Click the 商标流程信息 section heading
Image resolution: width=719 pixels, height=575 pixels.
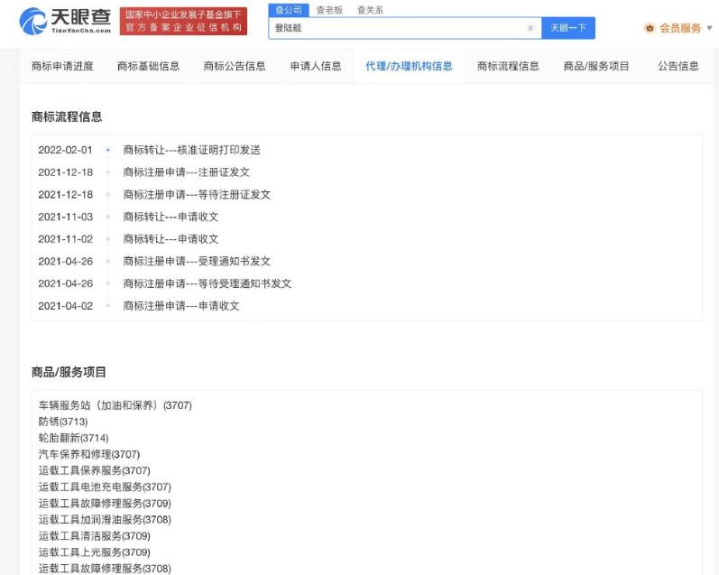(x=67, y=116)
